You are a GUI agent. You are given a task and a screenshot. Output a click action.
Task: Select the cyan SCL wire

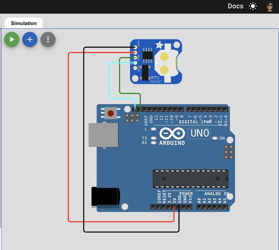[110, 80]
